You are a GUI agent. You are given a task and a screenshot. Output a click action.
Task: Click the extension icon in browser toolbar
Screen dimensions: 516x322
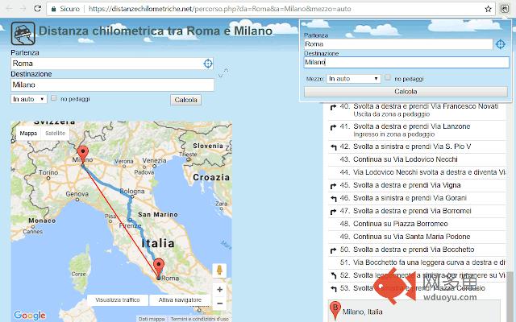coord(504,7)
